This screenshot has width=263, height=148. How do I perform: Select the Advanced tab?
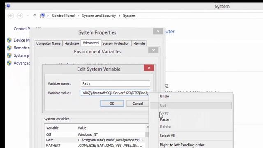tap(91, 43)
